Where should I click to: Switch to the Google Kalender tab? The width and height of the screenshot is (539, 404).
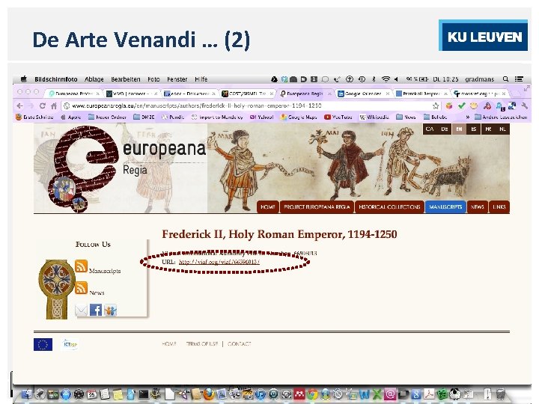click(x=362, y=94)
